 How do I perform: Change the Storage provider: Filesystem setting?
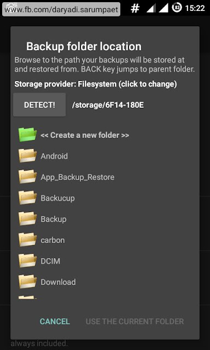(96, 84)
